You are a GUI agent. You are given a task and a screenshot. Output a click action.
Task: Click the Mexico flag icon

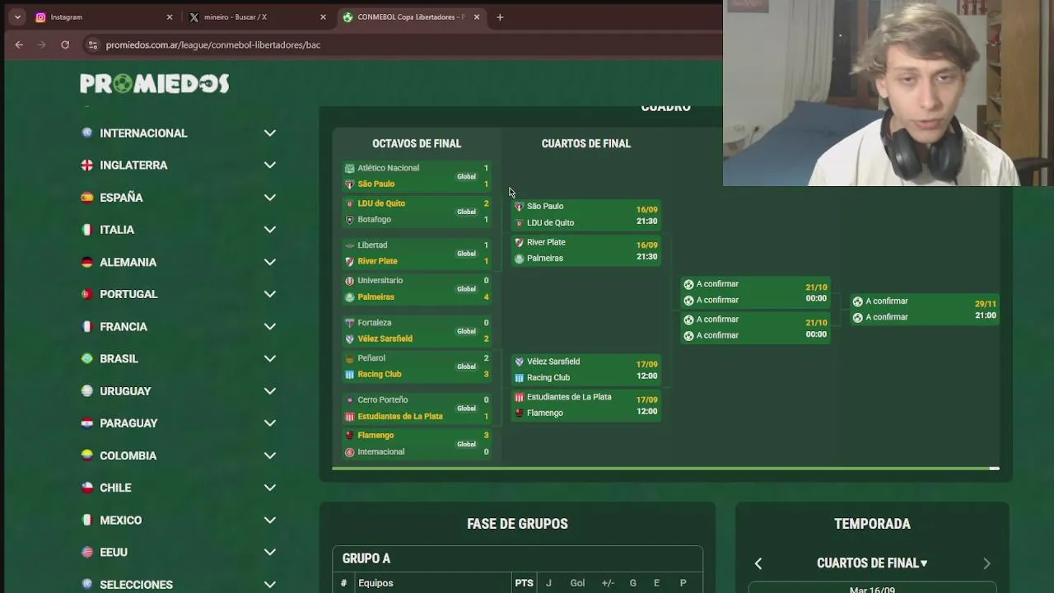click(x=86, y=520)
